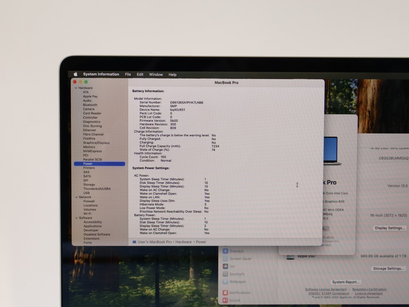Open Regulatory Certification link
Image resolution: width=409 pixels, height=307 pixels.
click(x=369, y=289)
